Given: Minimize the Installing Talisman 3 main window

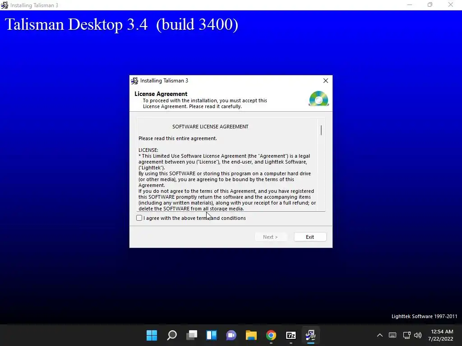Looking at the screenshot, I should [410, 5].
